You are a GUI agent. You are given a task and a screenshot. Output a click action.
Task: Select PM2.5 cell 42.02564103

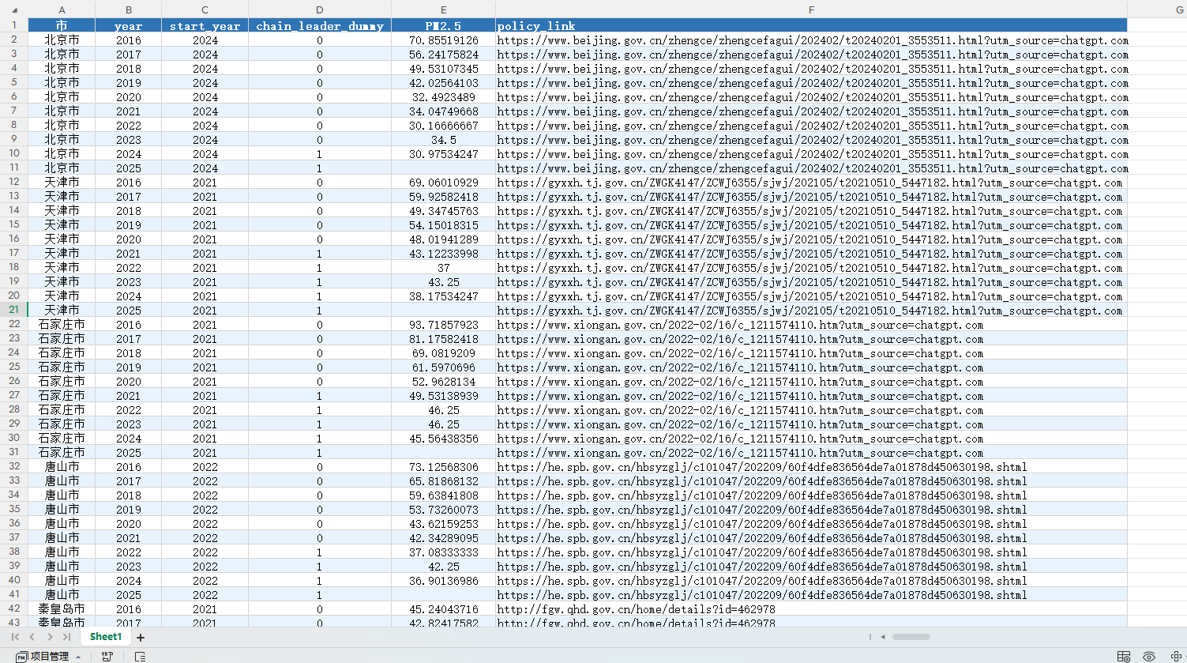[444, 82]
